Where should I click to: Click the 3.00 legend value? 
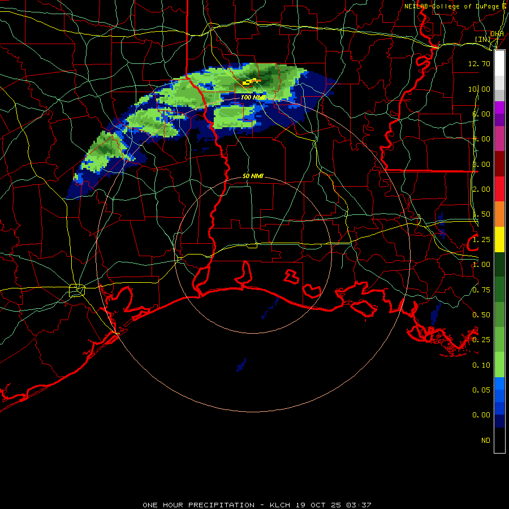(x=481, y=164)
